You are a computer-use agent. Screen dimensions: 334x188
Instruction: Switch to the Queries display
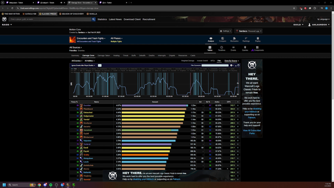245,49
